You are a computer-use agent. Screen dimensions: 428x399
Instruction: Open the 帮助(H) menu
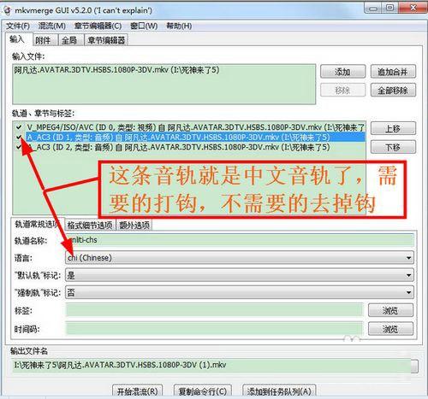point(179,26)
